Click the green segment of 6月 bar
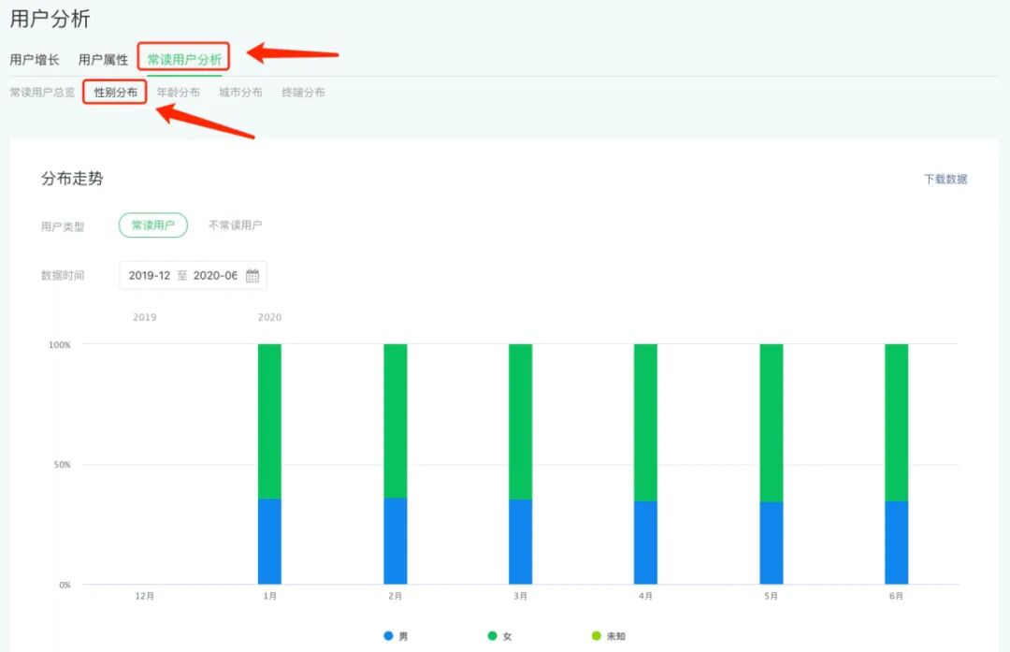Screen dimensions: 1010x652 [897, 423]
